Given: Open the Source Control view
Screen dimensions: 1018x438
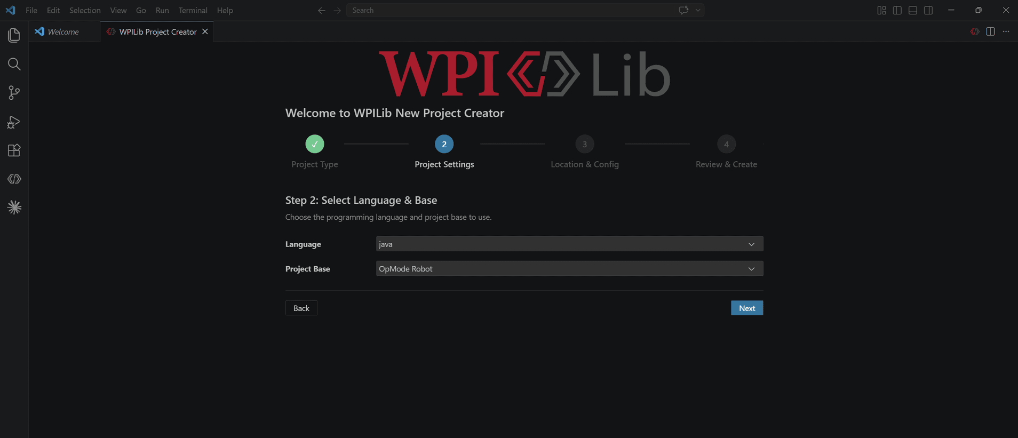Looking at the screenshot, I should pyautogui.click(x=14, y=93).
